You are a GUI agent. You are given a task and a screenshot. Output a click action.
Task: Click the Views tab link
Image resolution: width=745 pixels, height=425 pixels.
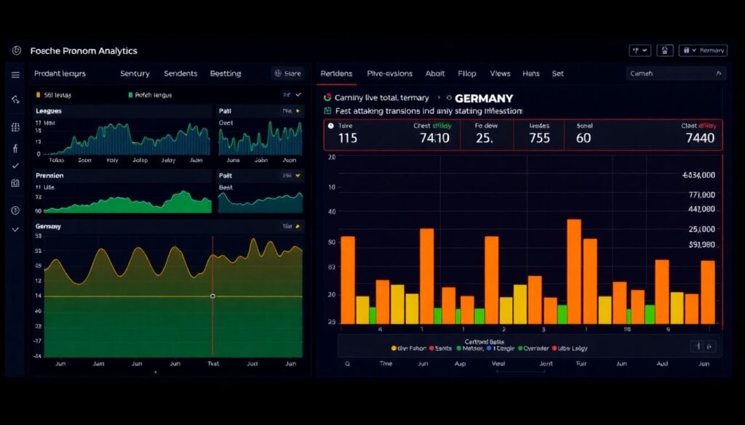click(500, 73)
